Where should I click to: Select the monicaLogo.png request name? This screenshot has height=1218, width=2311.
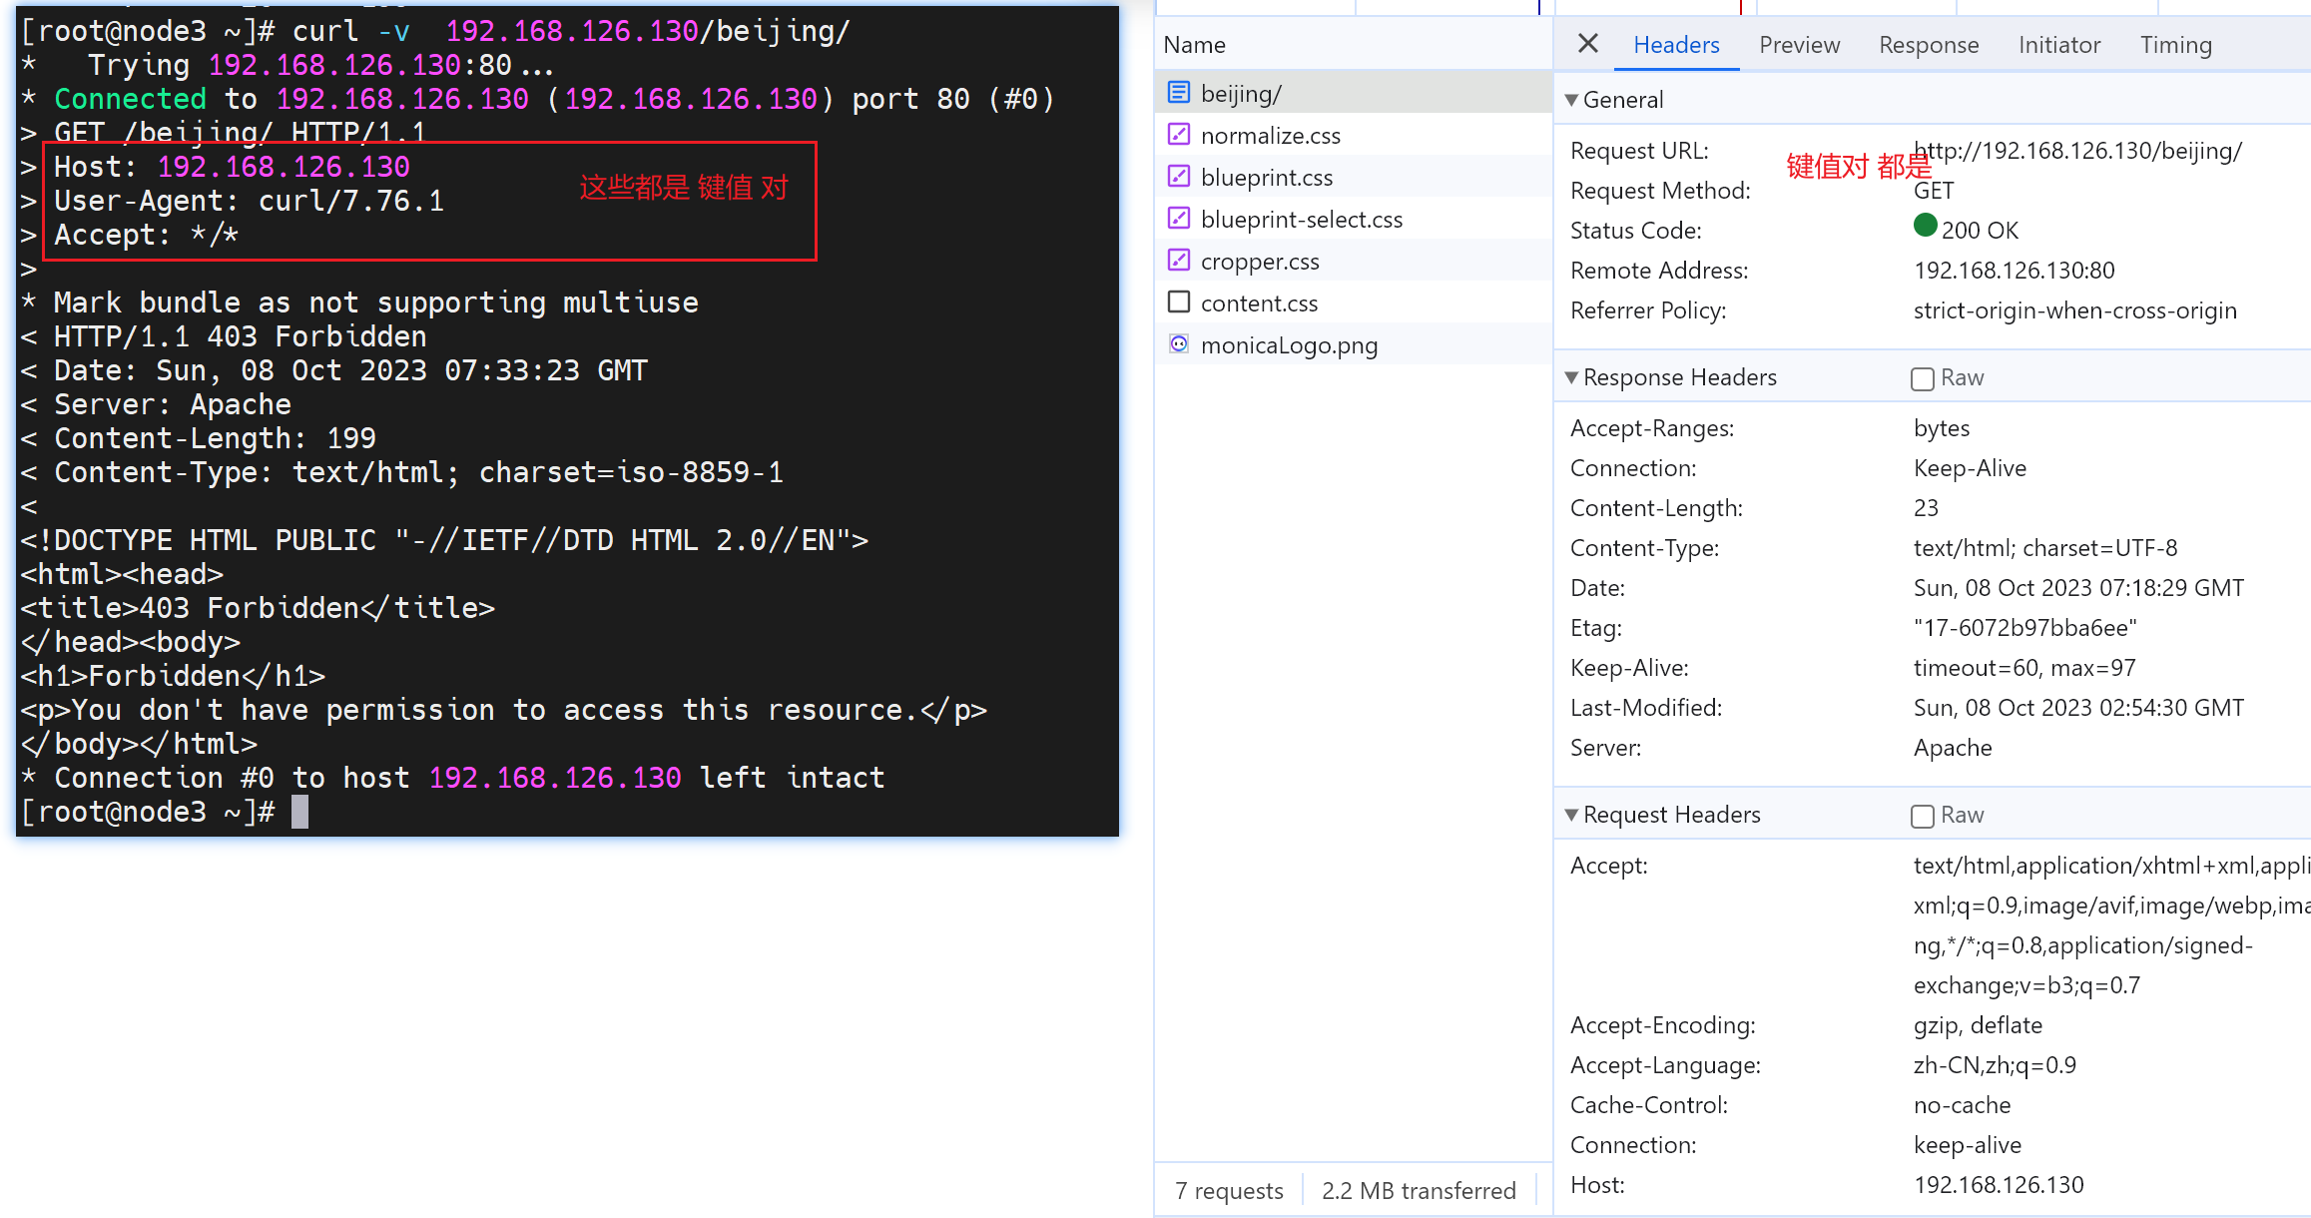[x=1289, y=345]
